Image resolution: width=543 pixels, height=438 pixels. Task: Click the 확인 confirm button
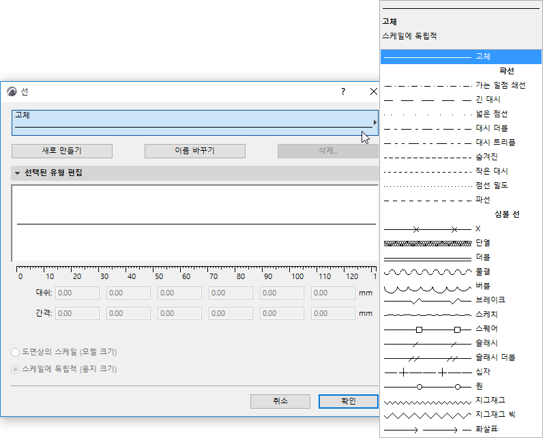point(349,401)
